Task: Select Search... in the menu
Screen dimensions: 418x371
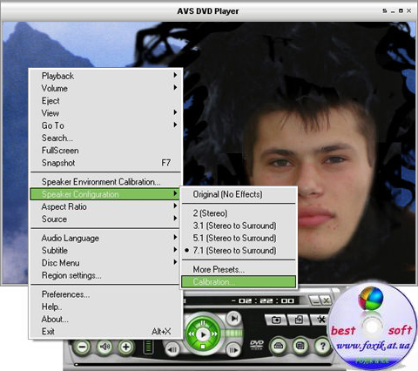Action: click(x=106, y=138)
